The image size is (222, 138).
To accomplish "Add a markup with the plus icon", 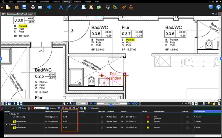I will point(6,108).
